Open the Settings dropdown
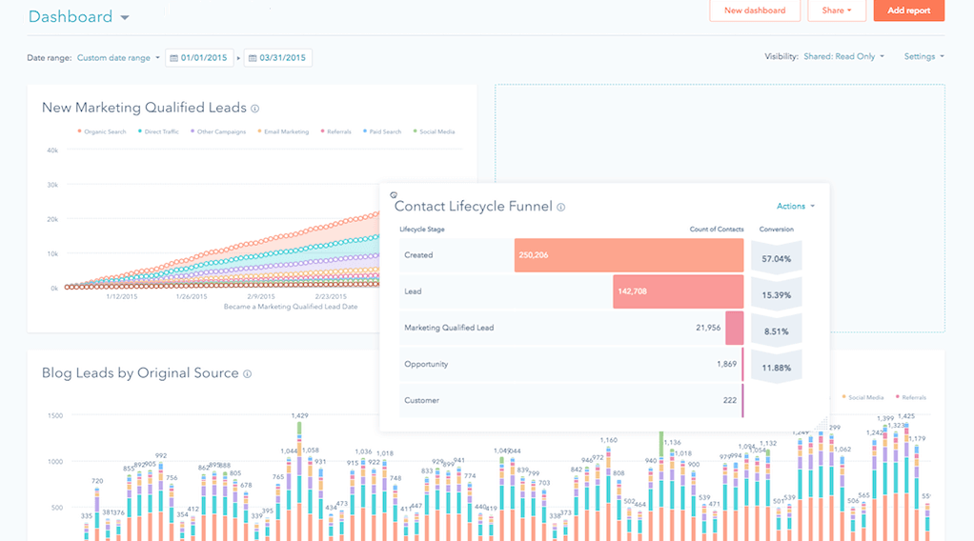Viewport: 974px width, 541px height. pyautogui.click(x=923, y=56)
